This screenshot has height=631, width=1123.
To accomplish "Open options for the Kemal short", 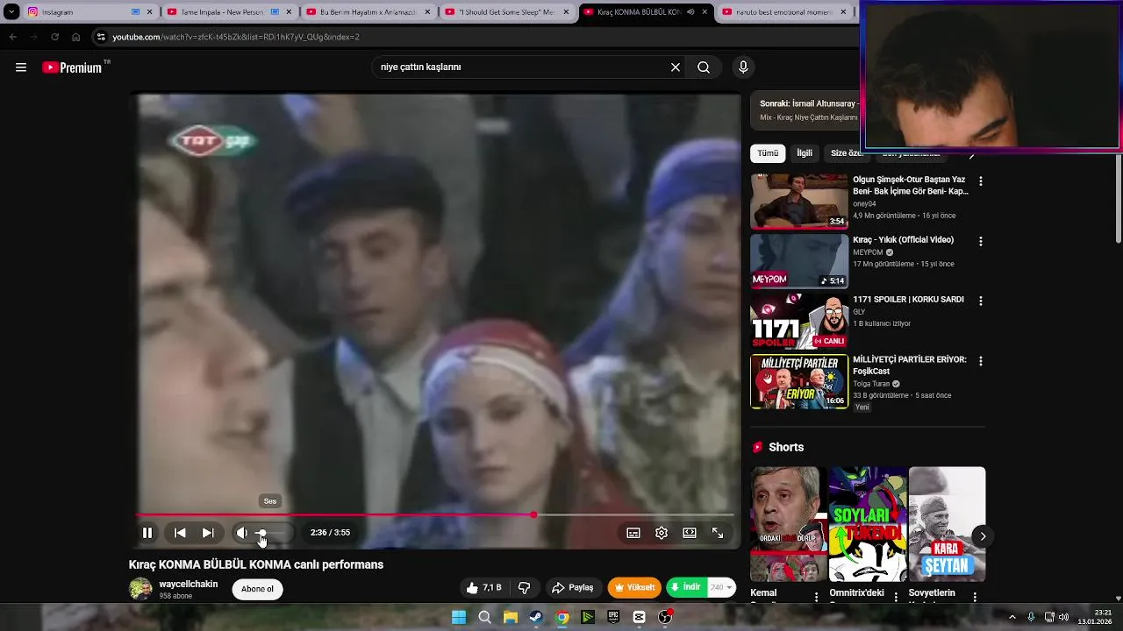I will [x=817, y=597].
